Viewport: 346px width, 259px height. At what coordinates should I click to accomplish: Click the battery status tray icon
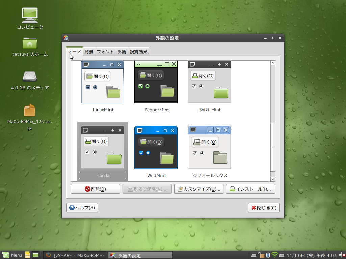point(268,255)
